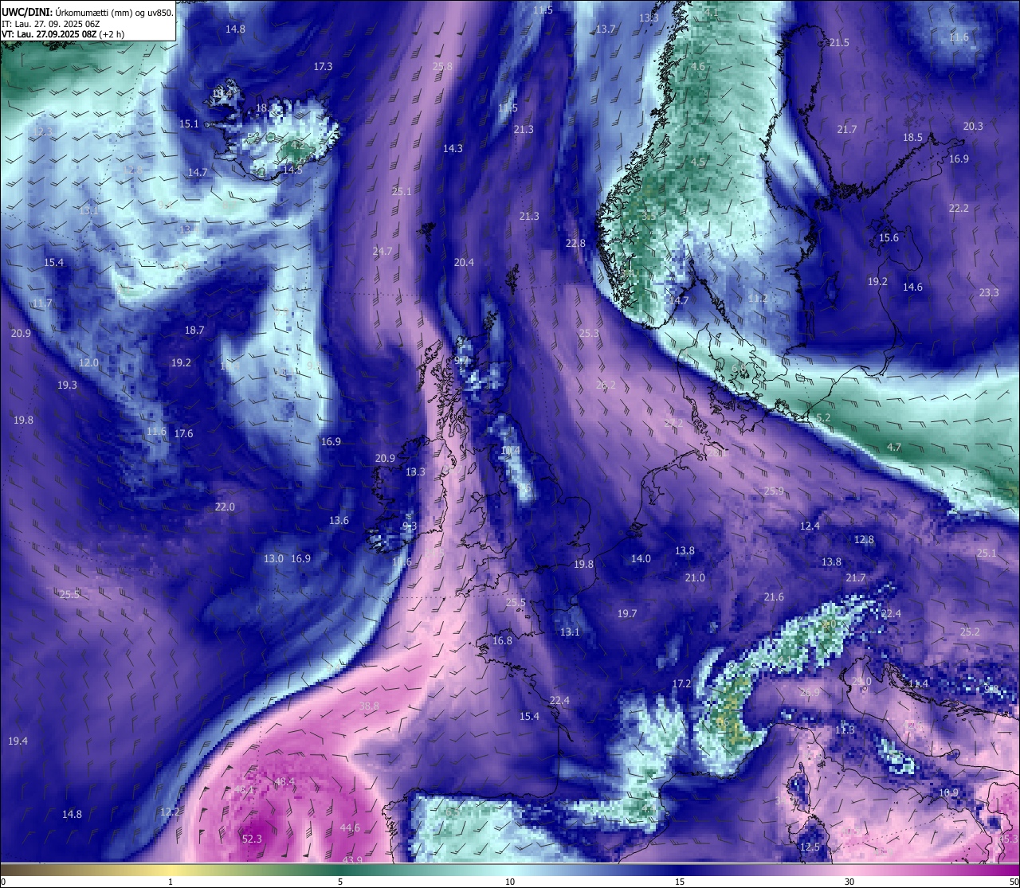Image resolution: width=1020 pixels, height=888 pixels.
Task: Click the 19.7 value label
Action: click(x=627, y=613)
